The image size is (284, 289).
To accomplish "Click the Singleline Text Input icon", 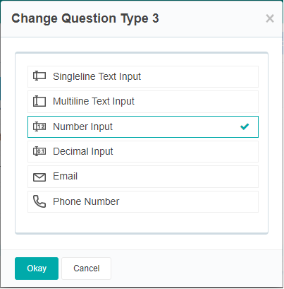I will (39, 76).
